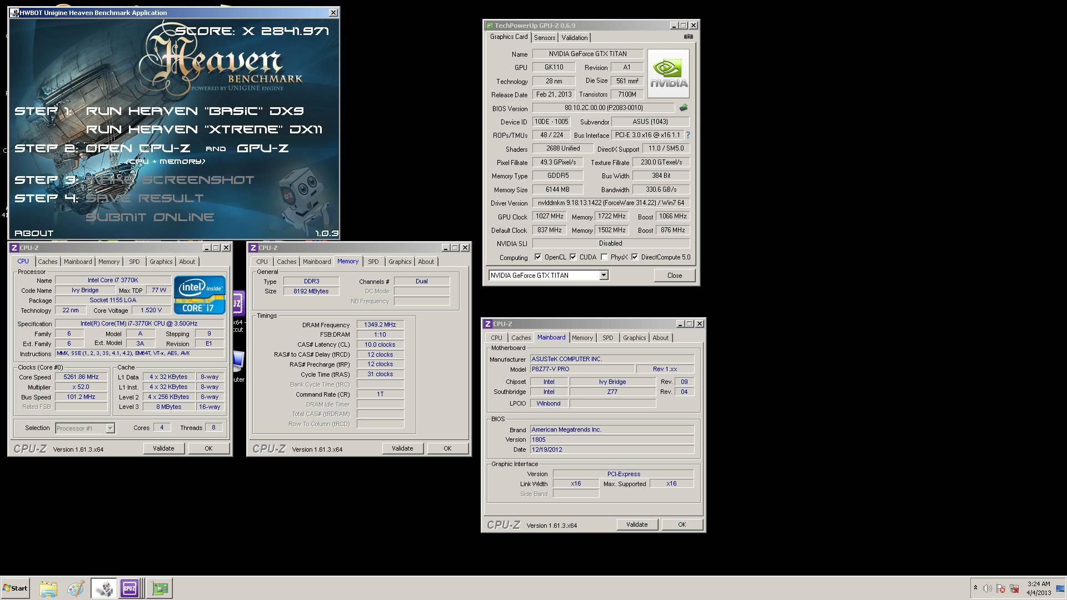Click the Driver Version field in GPU-Z

tap(611, 203)
